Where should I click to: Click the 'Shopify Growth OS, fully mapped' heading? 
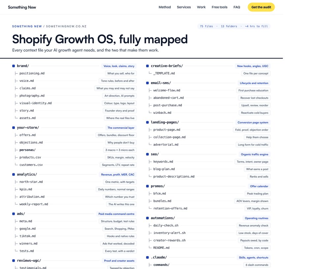(x=100, y=39)
